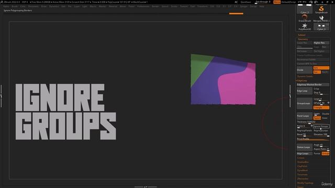
Task: Expand the Modify Topology section
Action: pyautogui.click(x=305, y=183)
